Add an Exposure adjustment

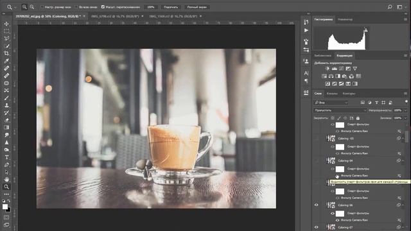pos(348,69)
